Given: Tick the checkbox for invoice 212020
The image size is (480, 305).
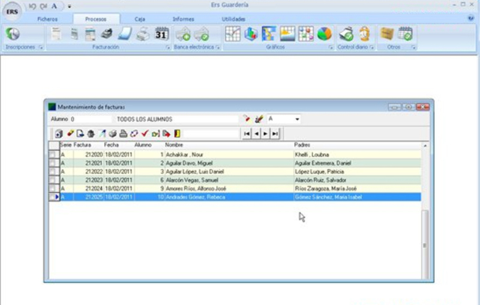Looking at the screenshot, I should [53, 154].
